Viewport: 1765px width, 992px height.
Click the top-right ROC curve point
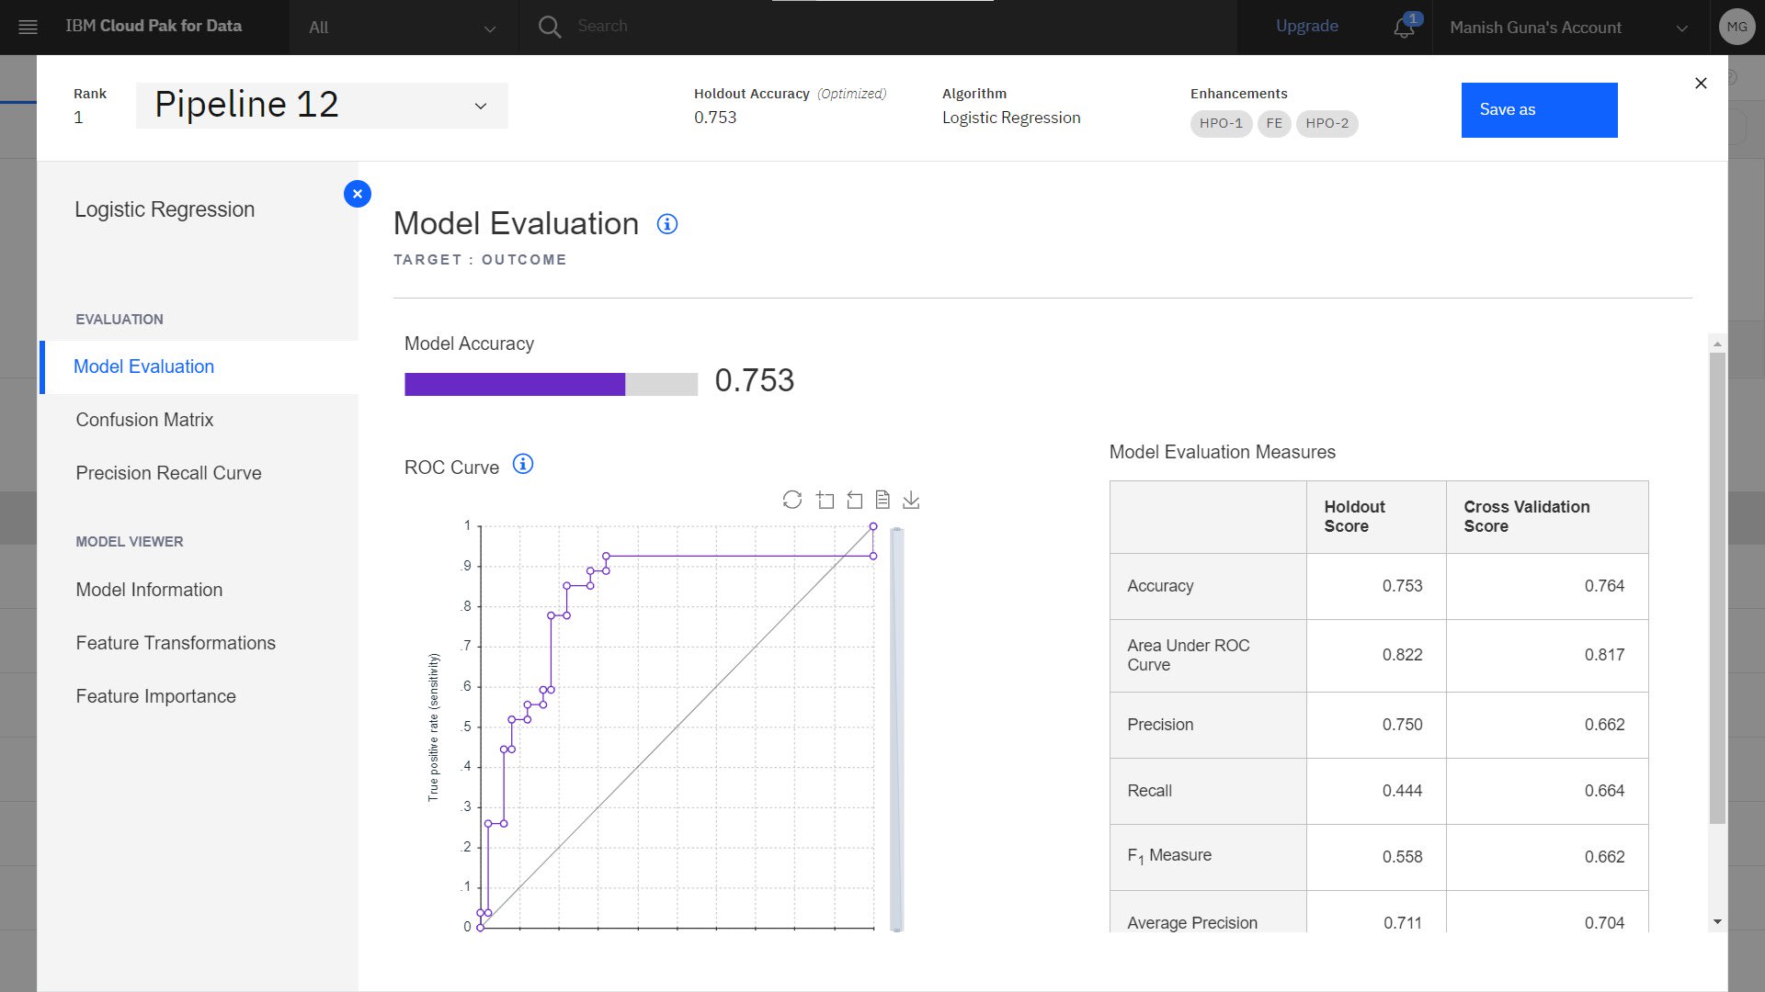(873, 526)
